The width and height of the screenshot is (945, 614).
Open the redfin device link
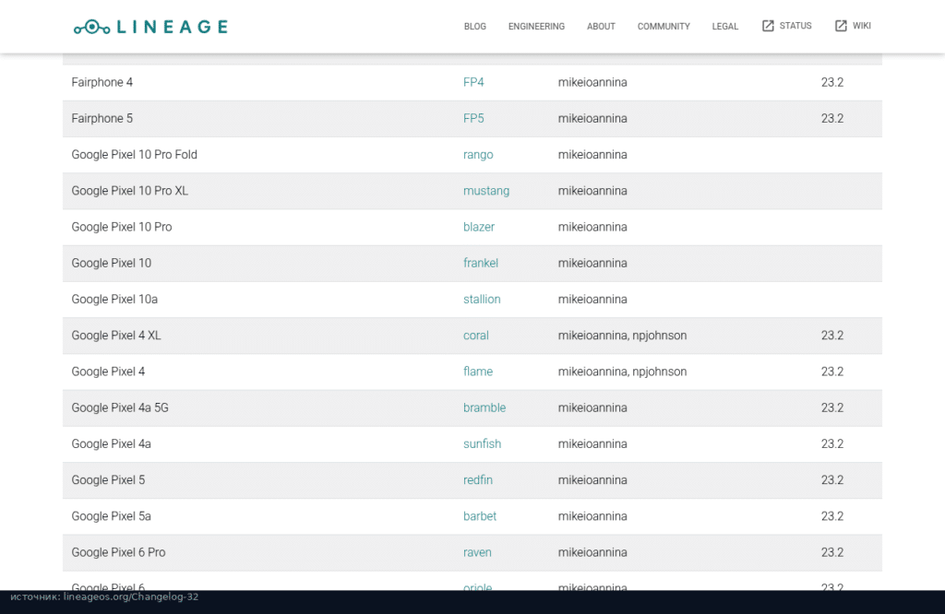[x=478, y=479]
